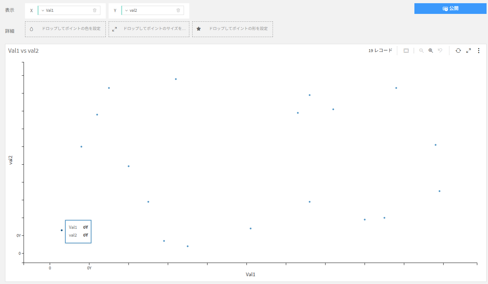Click the 0Y label on y-axis
This screenshot has width=488, height=284.
19,236
